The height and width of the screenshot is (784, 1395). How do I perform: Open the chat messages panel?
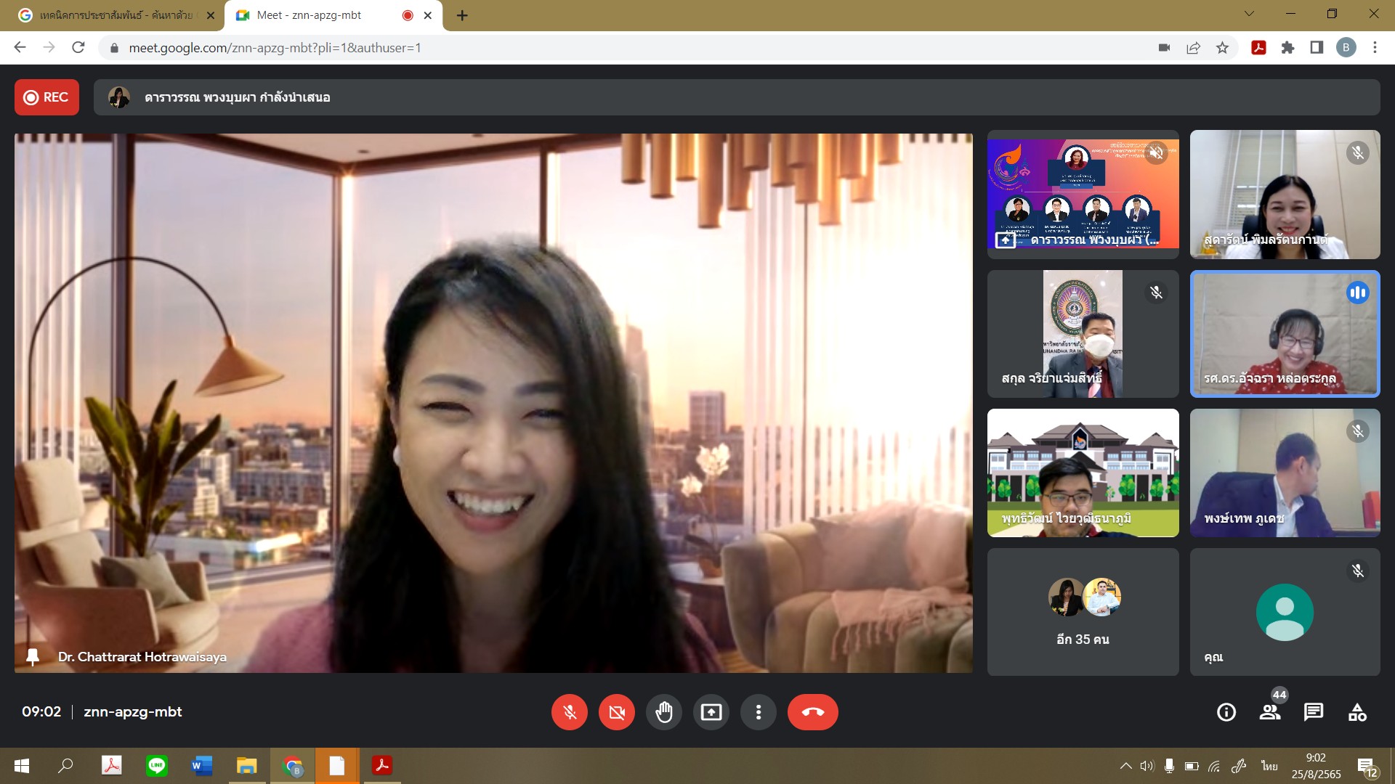(x=1313, y=712)
